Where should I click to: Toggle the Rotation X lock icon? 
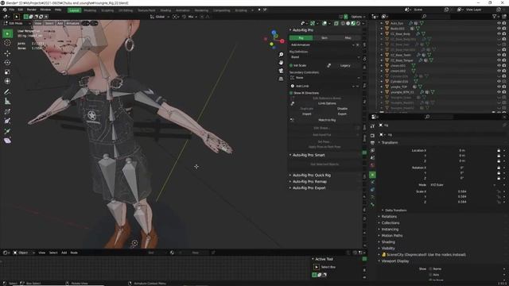[x=499, y=168]
